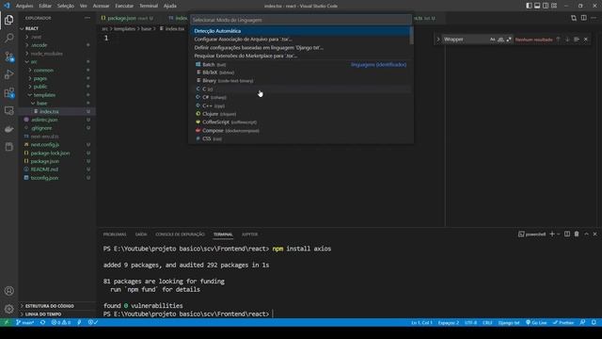602x339 pixels.
Task: Switch to the Problemas panel tab
Action: [115, 234]
